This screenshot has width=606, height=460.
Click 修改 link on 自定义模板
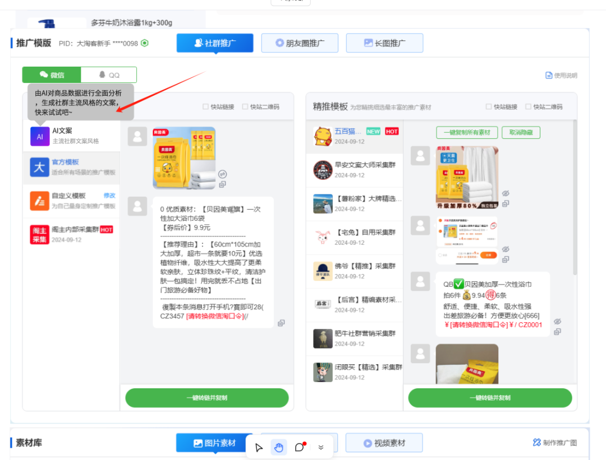tap(109, 196)
